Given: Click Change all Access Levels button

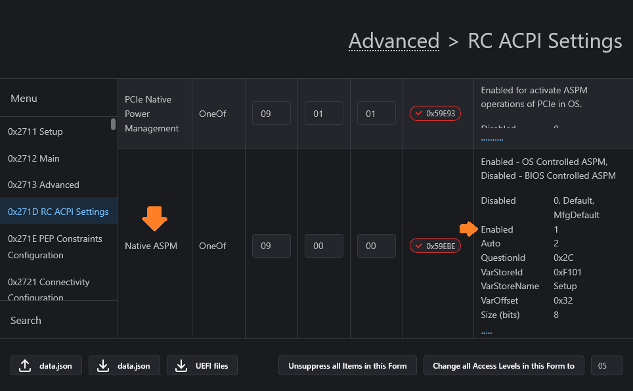Looking at the screenshot, I should pyautogui.click(x=504, y=366).
